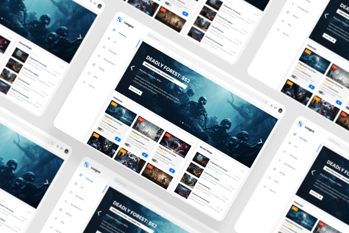Image resolution: width=349 pixels, height=233 pixels.
Task: Go to the previous slide in the lower-right dashboard copy
Action: click(314, 172)
